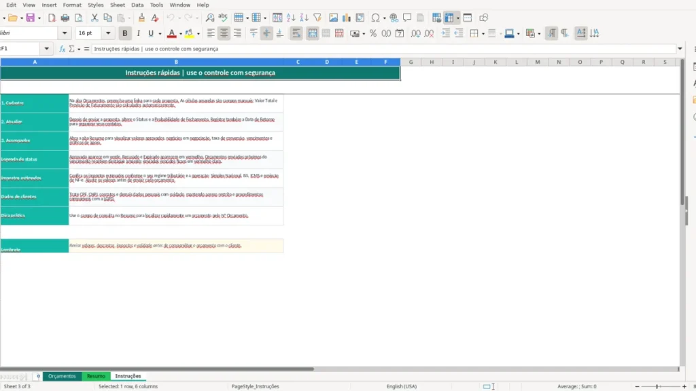This screenshot has width=696, height=391.
Task: Format as Percent icon
Action: coord(373,33)
